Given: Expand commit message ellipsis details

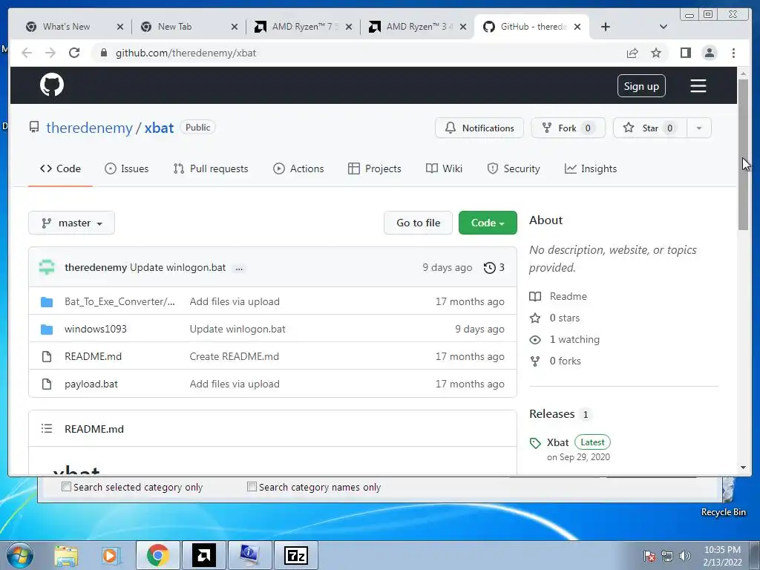Looking at the screenshot, I should coord(239,268).
